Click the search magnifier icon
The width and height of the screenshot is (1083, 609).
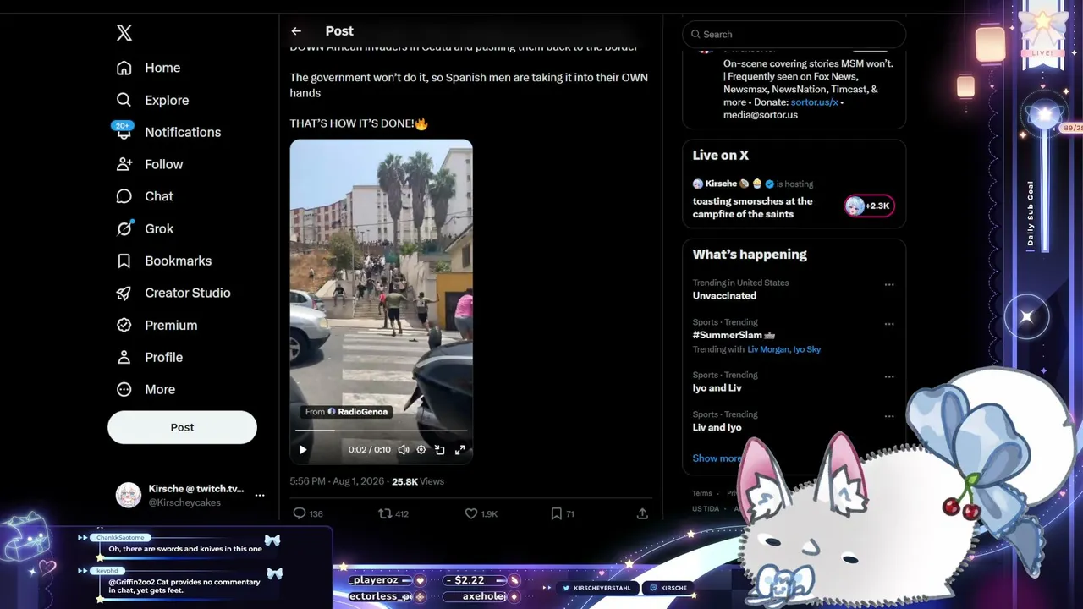695,35
